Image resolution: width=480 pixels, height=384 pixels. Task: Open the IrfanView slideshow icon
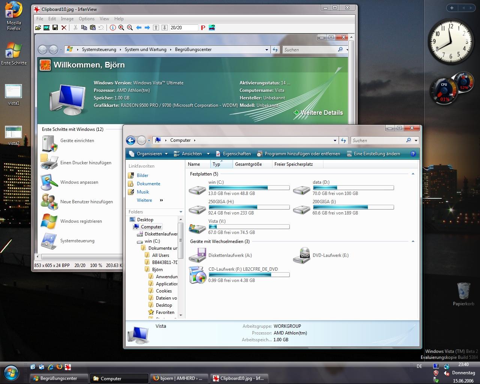pyautogui.click(x=46, y=27)
